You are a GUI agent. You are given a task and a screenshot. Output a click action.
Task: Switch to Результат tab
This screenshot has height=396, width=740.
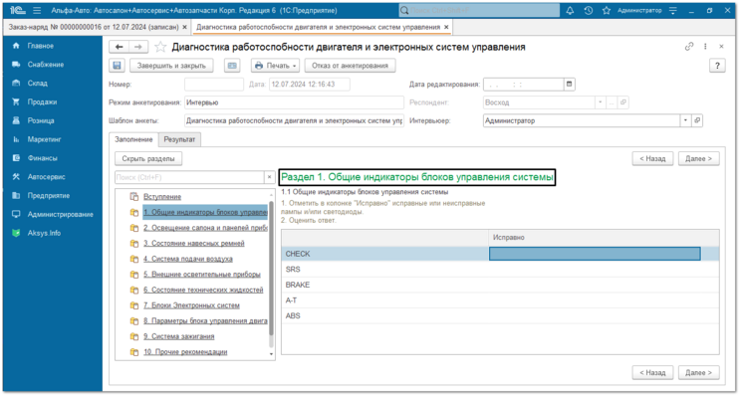click(x=179, y=139)
